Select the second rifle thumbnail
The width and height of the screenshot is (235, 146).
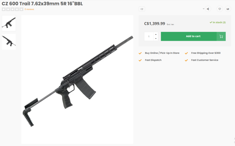[x=9, y=42]
